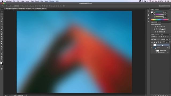Image resolution: width=171 pixels, height=96 pixels.
Task: Toggle lock all padlock icon
Action: pos(160,42)
